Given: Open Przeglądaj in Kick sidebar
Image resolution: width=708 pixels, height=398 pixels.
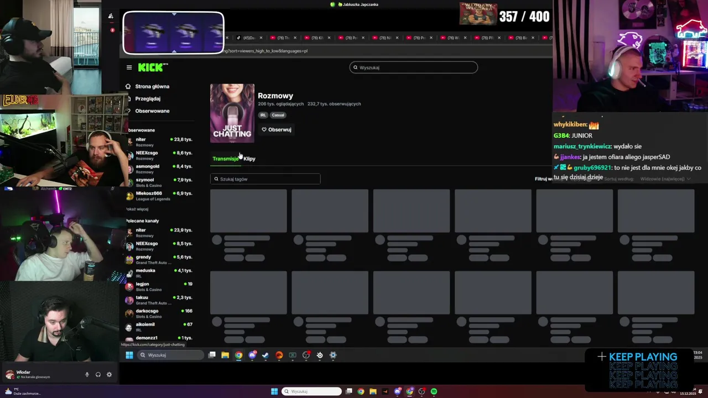Looking at the screenshot, I should coord(148,98).
